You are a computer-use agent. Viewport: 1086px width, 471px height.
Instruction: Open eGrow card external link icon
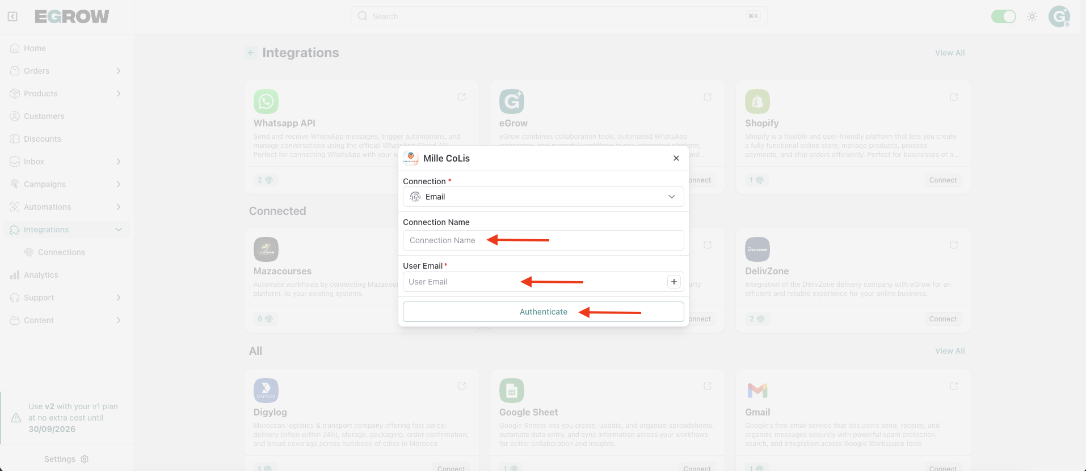pyautogui.click(x=708, y=97)
